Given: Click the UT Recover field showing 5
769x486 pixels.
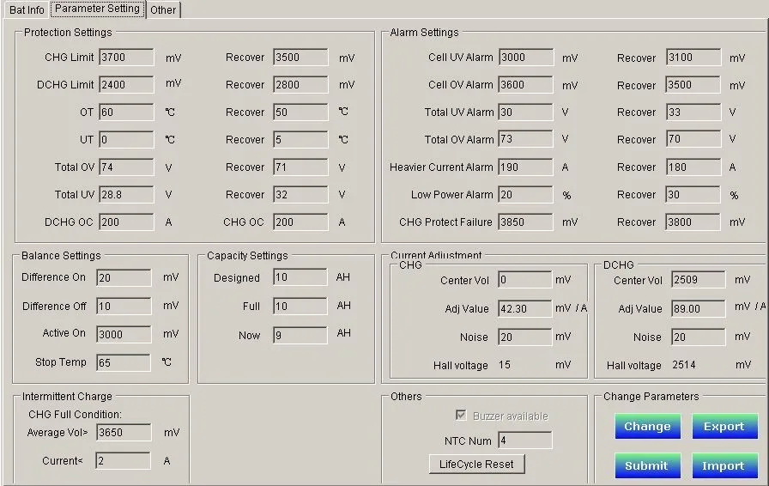Looking at the screenshot, I should tap(300, 139).
